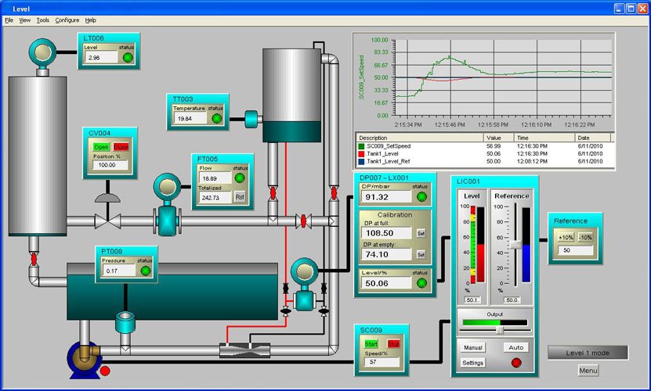The height and width of the screenshot is (391, 651).
Task: Close the CV004 valve
Action: [121, 147]
